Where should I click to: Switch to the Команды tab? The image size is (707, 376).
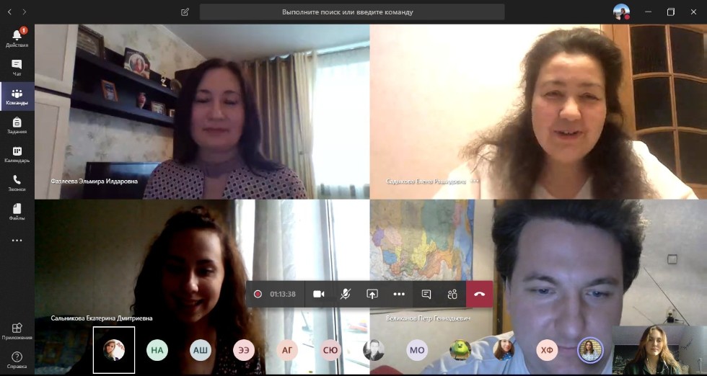(x=17, y=97)
